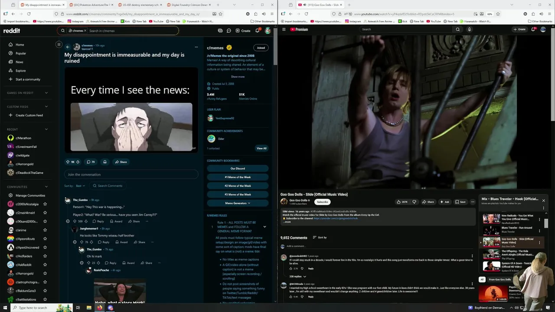Collapse Custom Feeds section
This screenshot has height=312, width=555.
coord(46,107)
